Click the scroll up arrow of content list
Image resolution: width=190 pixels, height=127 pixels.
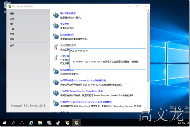148,11
